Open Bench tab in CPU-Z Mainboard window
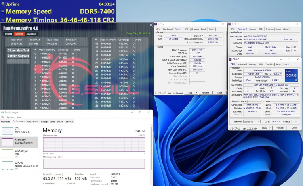303x186 pixels. (278, 29)
